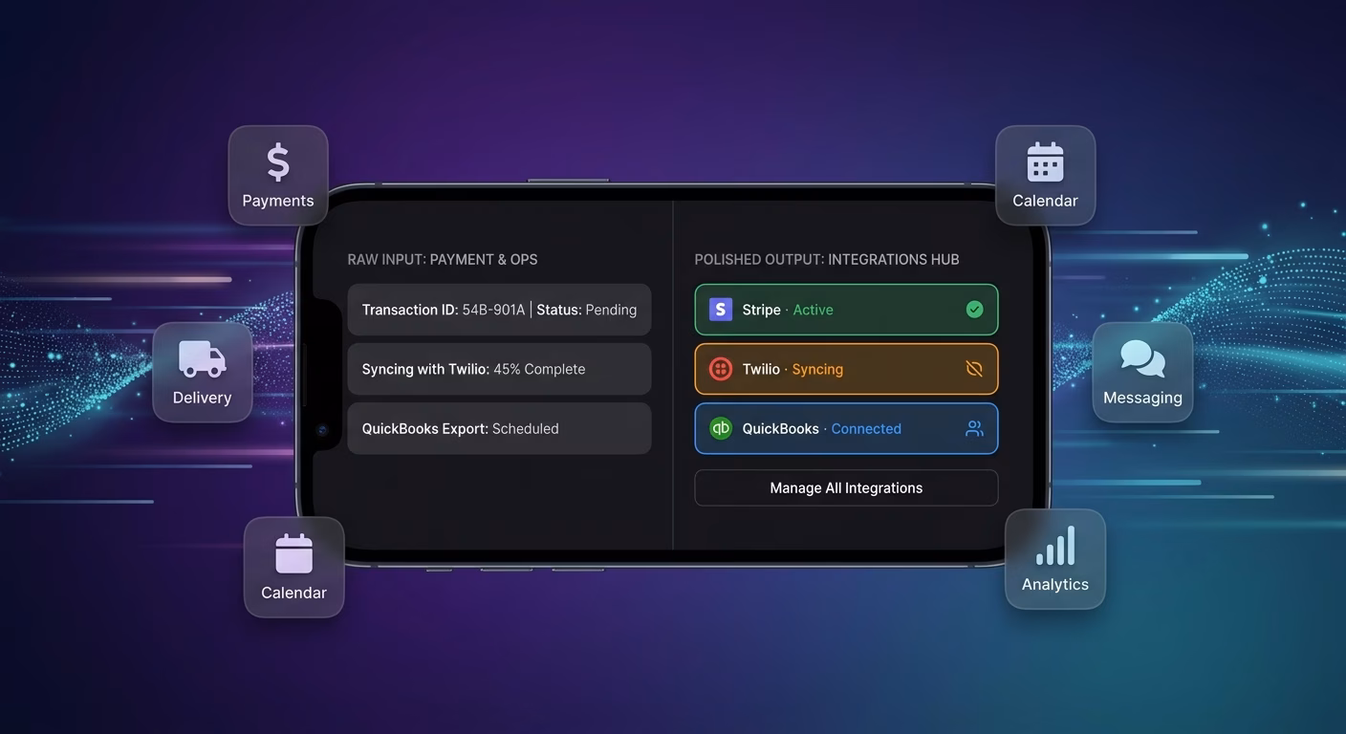
Task: Select the Delivery truck tile
Action: pos(203,372)
